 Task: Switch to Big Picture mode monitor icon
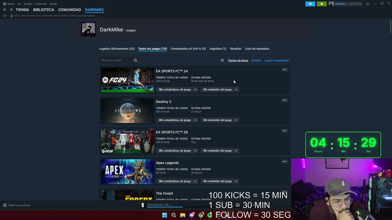368,4
